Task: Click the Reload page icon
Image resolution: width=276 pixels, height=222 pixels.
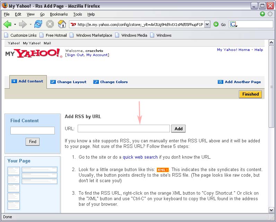Action: pyautogui.click(x=38, y=24)
